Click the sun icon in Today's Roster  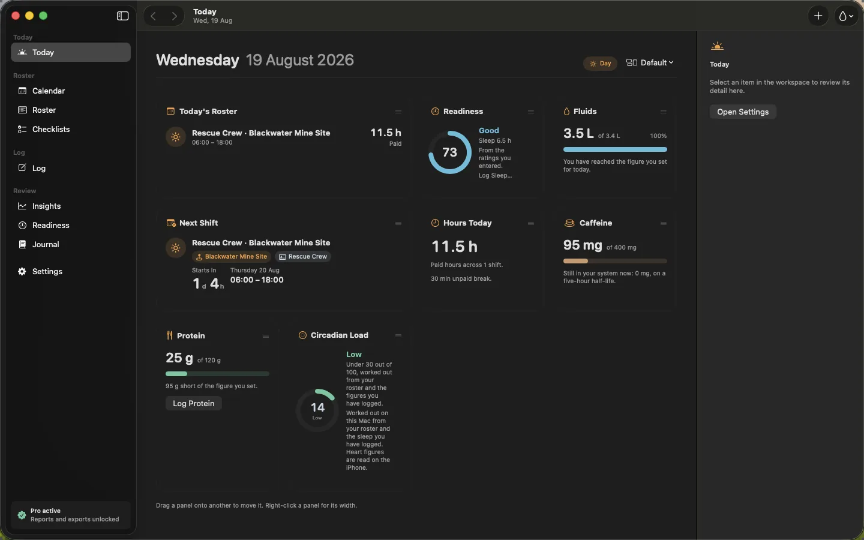[176, 137]
